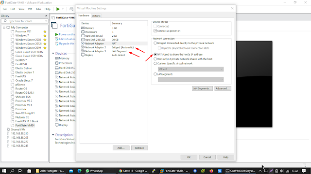Open the dropdown arrow next to Power On
This screenshot has height=174, width=311.
[63, 9]
